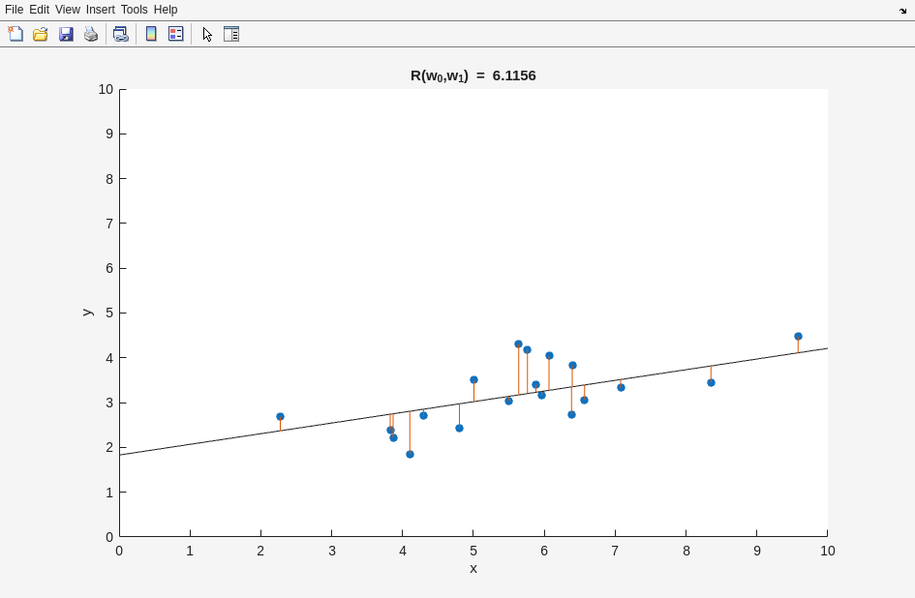Click the rightmost data point near x=9.6
The width and height of the screenshot is (915, 598).
pyautogui.click(x=798, y=337)
